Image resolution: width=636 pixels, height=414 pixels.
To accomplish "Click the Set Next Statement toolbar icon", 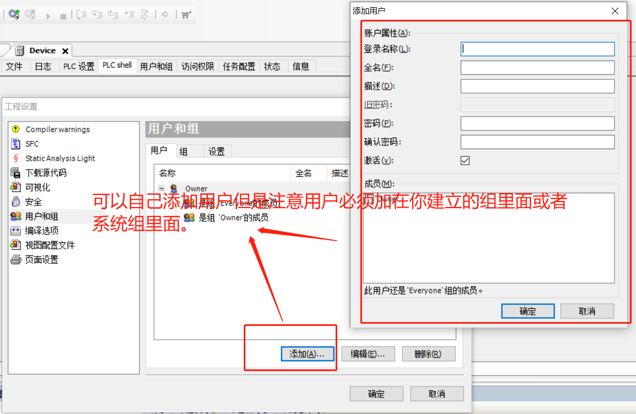I will (144, 15).
